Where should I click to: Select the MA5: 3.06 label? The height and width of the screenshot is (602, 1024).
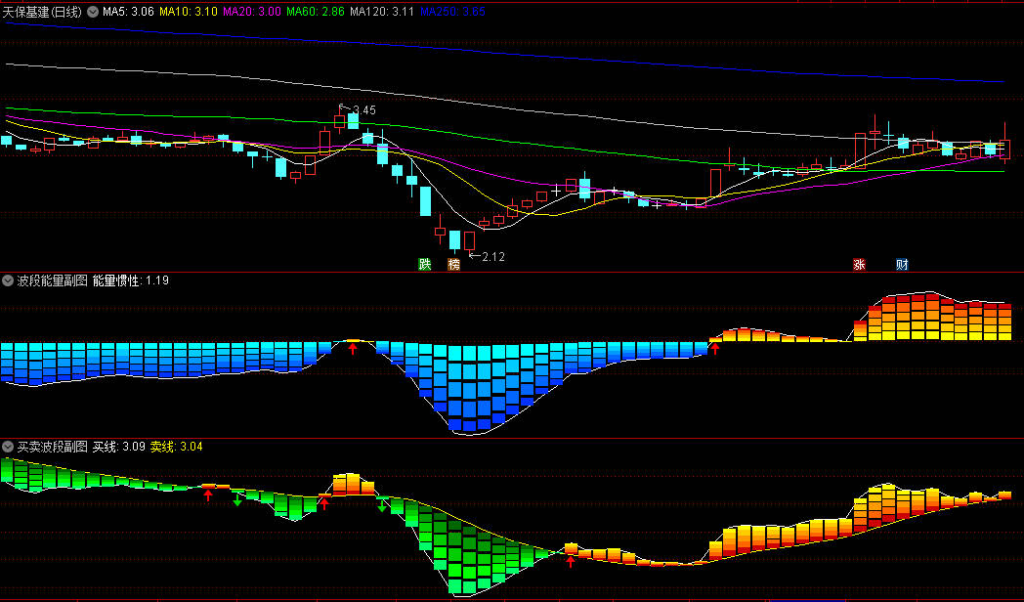128,12
